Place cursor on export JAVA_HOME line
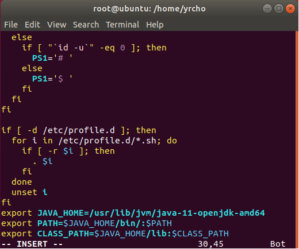Viewport: 299px width, 249px height. point(133,213)
